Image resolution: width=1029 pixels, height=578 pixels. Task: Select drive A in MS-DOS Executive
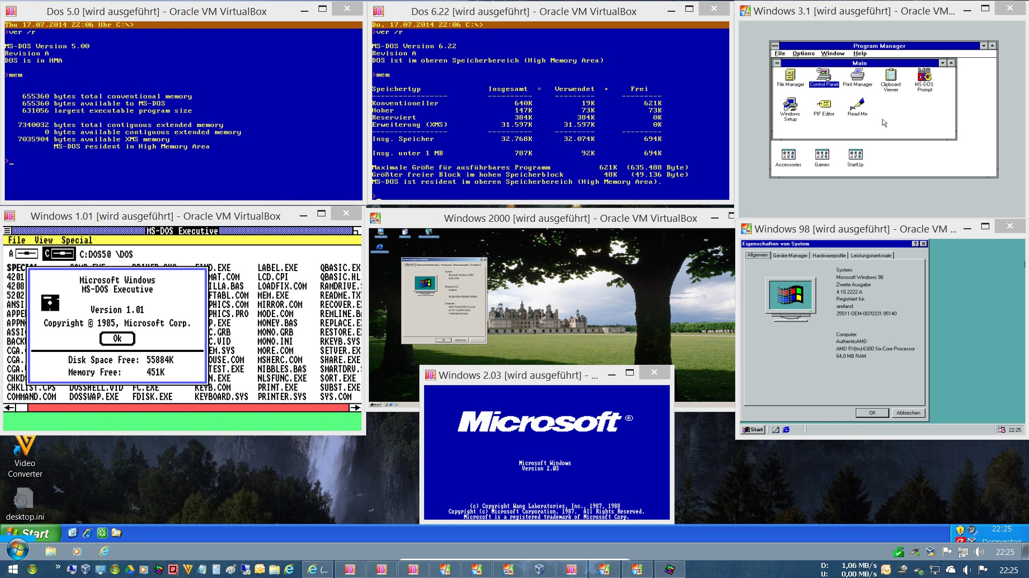pyautogui.click(x=24, y=254)
